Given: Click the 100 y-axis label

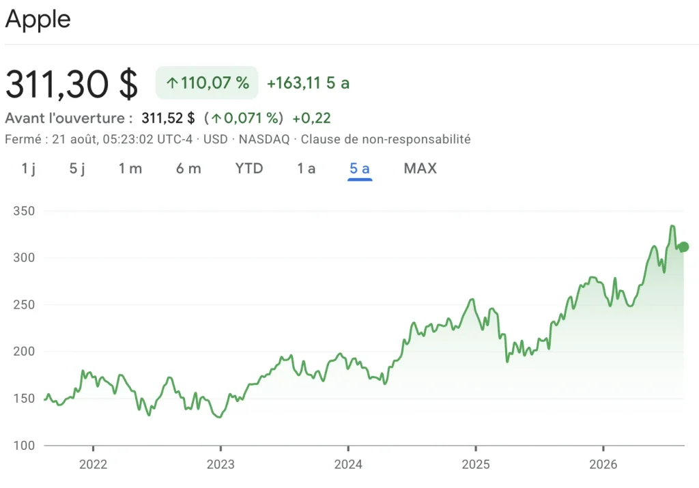Looking at the screenshot, I should click(24, 445).
